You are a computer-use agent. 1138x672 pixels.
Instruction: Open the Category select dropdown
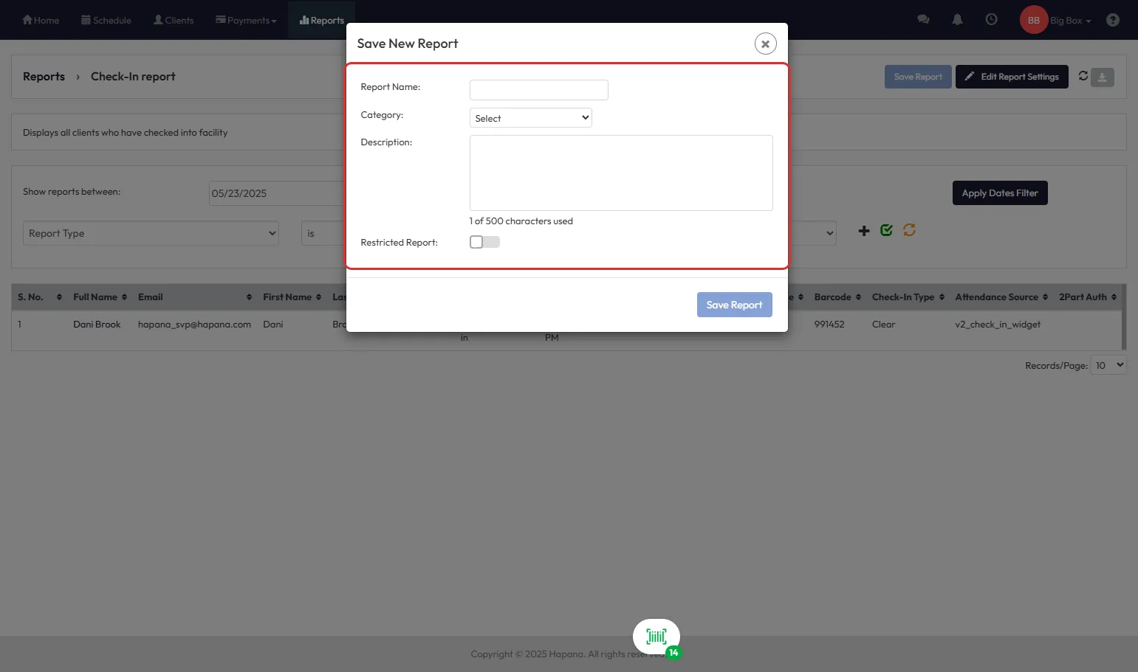tap(530, 118)
